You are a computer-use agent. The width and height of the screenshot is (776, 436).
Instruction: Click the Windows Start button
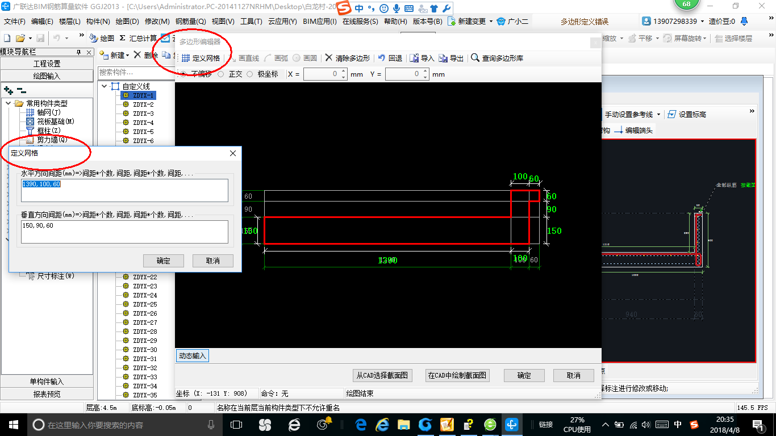click(x=13, y=425)
